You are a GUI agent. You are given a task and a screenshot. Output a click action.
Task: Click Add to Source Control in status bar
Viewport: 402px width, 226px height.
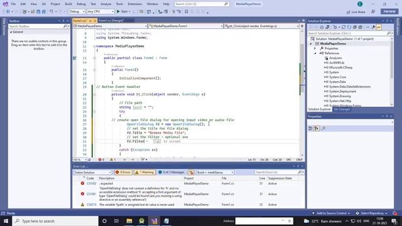pos(331,213)
